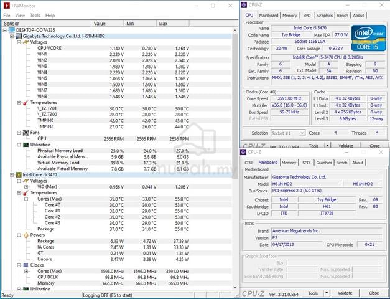Open the Help menu in HWMonitor
Viewport: 390px width, 299px height.
point(50,16)
